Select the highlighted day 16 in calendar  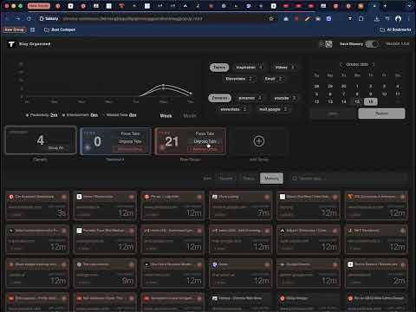pos(371,101)
